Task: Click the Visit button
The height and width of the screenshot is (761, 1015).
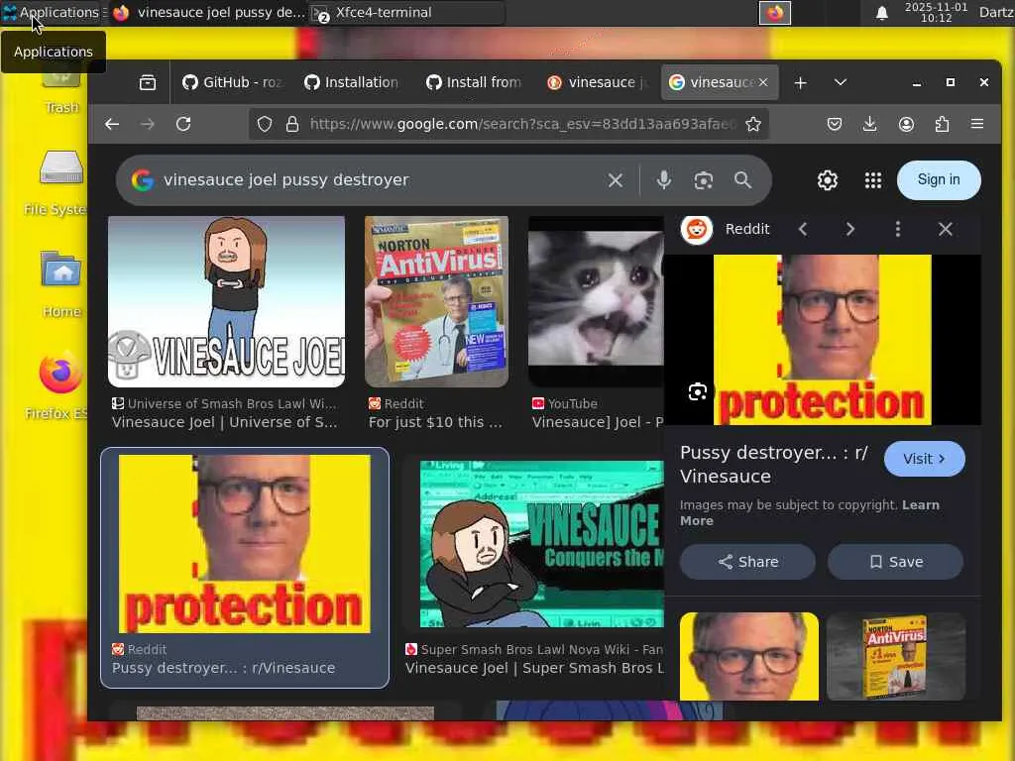Action: tap(925, 459)
